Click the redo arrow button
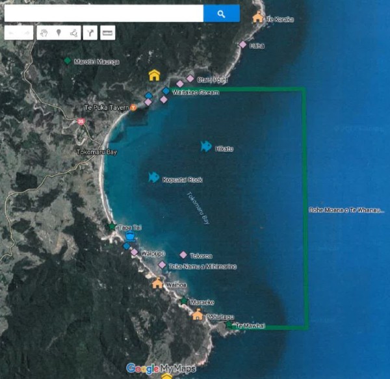Image resolution: width=390 pixels, height=379 pixels. tap(25, 33)
